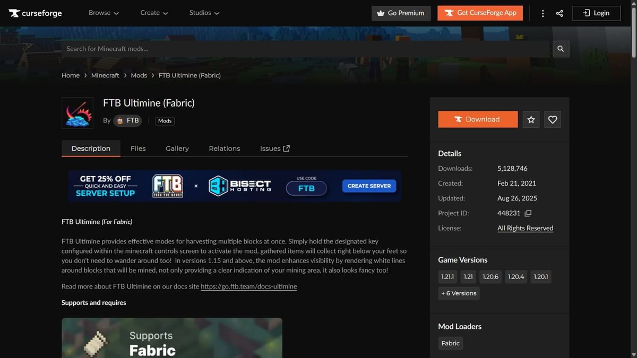Select game version 1.20.6
637x358 pixels.
(x=490, y=276)
